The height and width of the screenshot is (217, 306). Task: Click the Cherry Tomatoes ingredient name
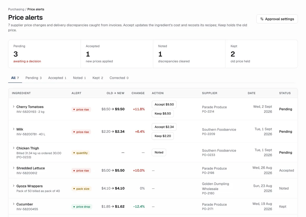pos(30,107)
